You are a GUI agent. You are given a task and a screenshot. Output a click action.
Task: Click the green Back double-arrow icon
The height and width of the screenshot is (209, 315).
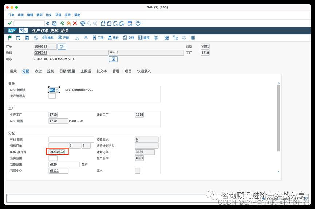coord(63,23)
